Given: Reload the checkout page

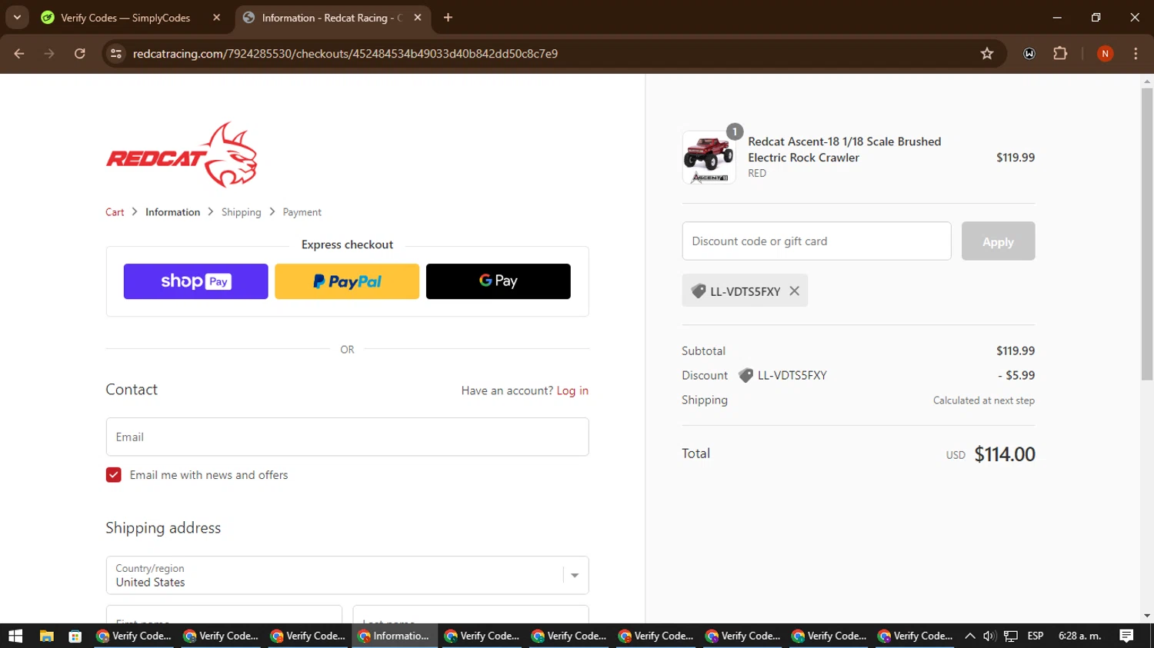Looking at the screenshot, I should click(80, 54).
